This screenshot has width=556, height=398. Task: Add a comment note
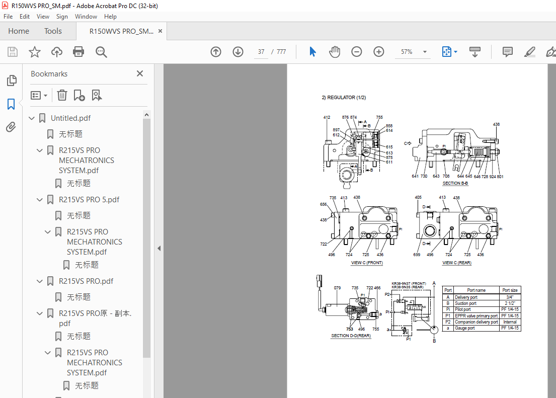tap(507, 52)
